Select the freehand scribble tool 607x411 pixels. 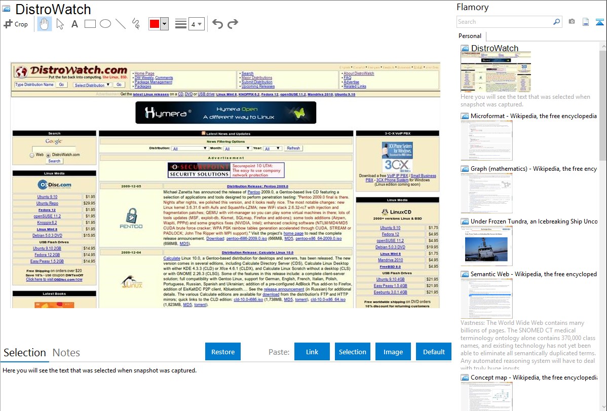click(x=136, y=24)
